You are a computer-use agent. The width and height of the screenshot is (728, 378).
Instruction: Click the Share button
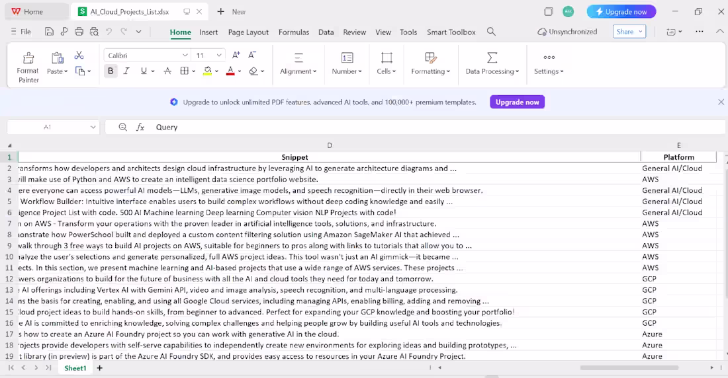629,32
